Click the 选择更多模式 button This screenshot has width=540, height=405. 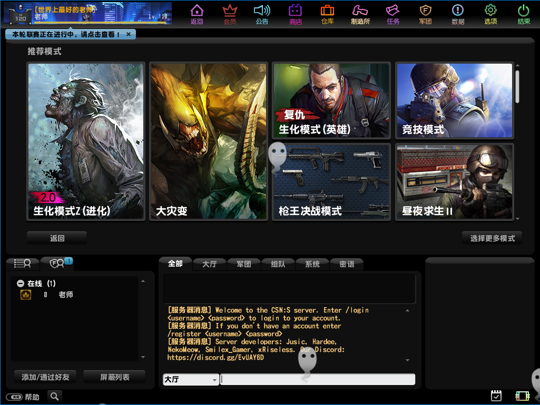(492, 238)
